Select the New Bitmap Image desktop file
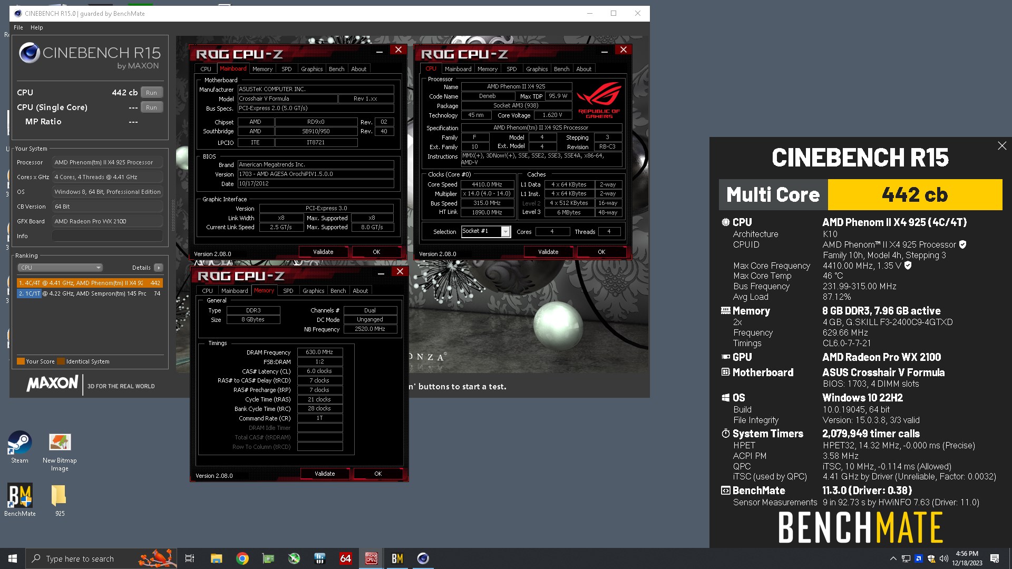 (60, 452)
